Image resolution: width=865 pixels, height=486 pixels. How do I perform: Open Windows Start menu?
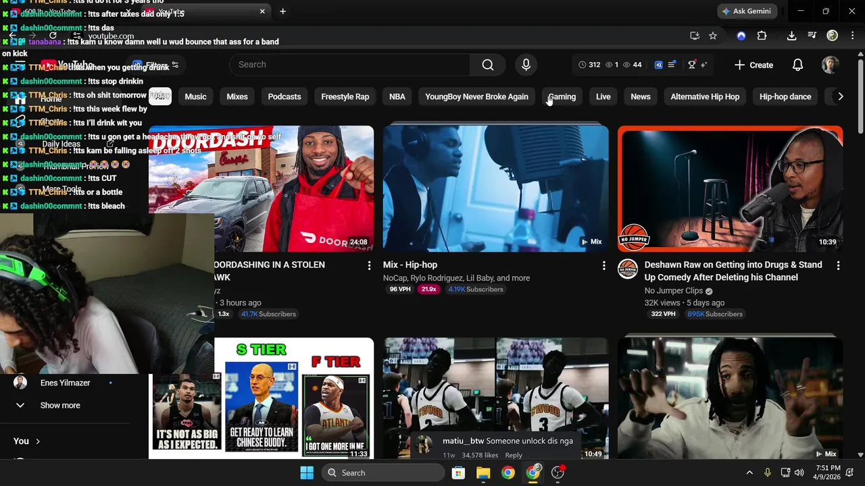(307, 473)
